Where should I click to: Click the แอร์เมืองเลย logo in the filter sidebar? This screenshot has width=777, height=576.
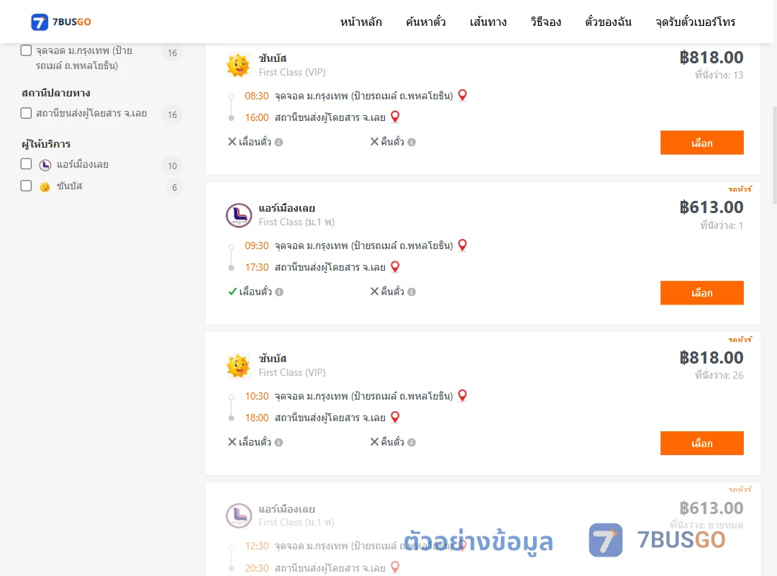click(45, 165)
